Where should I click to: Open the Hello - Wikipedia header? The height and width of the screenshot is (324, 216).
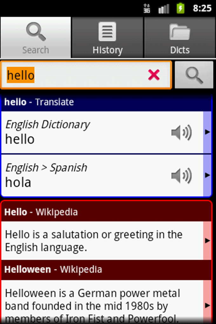pos(106,212)
